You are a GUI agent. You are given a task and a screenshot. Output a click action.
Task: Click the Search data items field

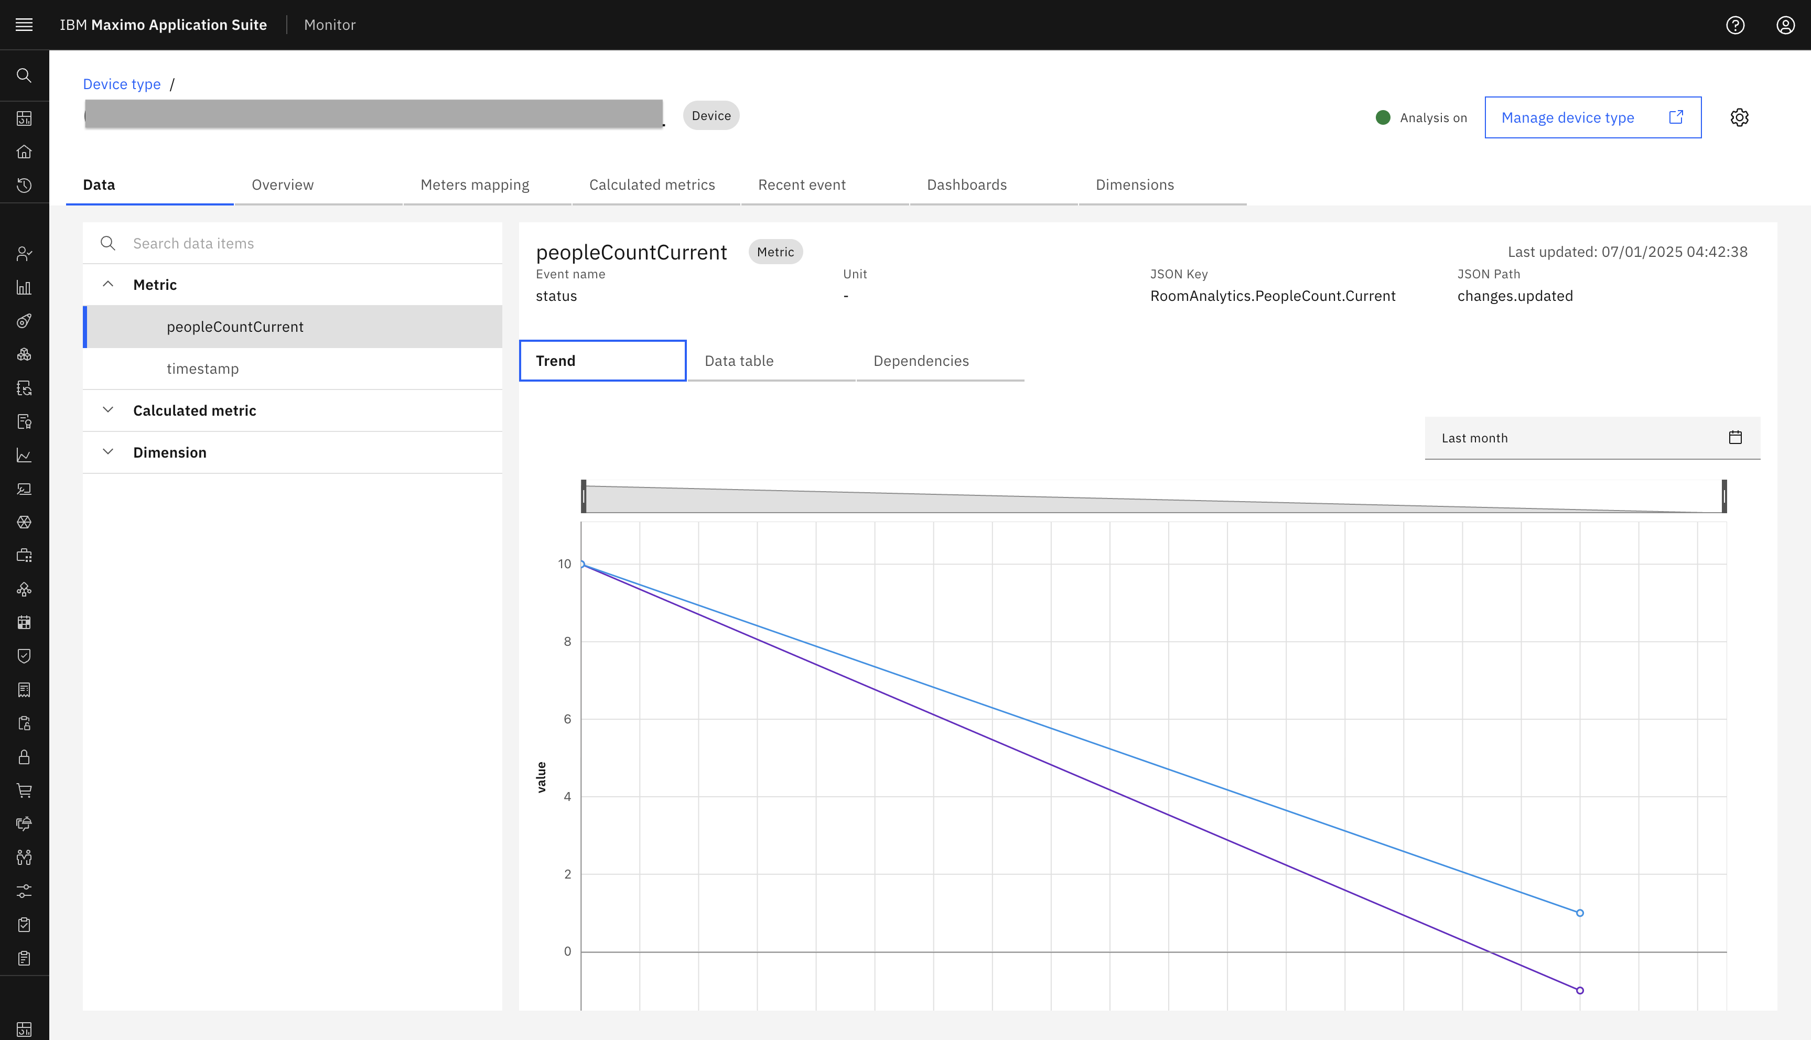293,244
